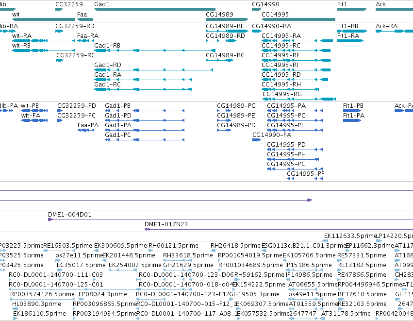413x321 pixels.
Task: Select transcript Gad1-RA
Action: 143,80
